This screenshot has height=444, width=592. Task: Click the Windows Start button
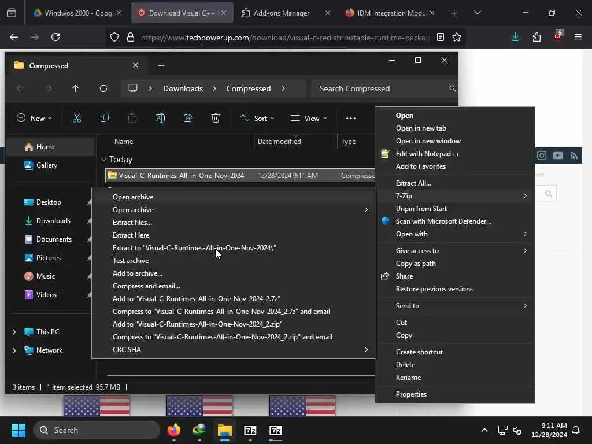[18, 430]
